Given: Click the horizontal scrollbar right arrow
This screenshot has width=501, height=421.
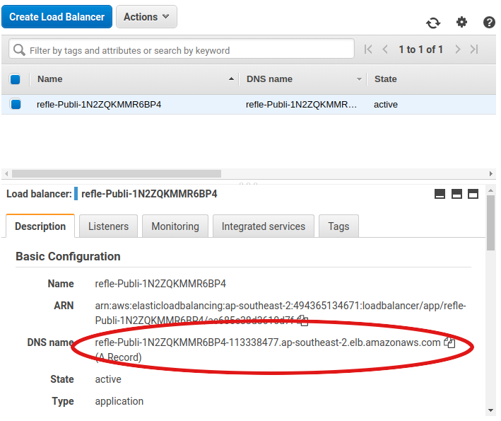Looking at the screenshot, I should (491, 174).
